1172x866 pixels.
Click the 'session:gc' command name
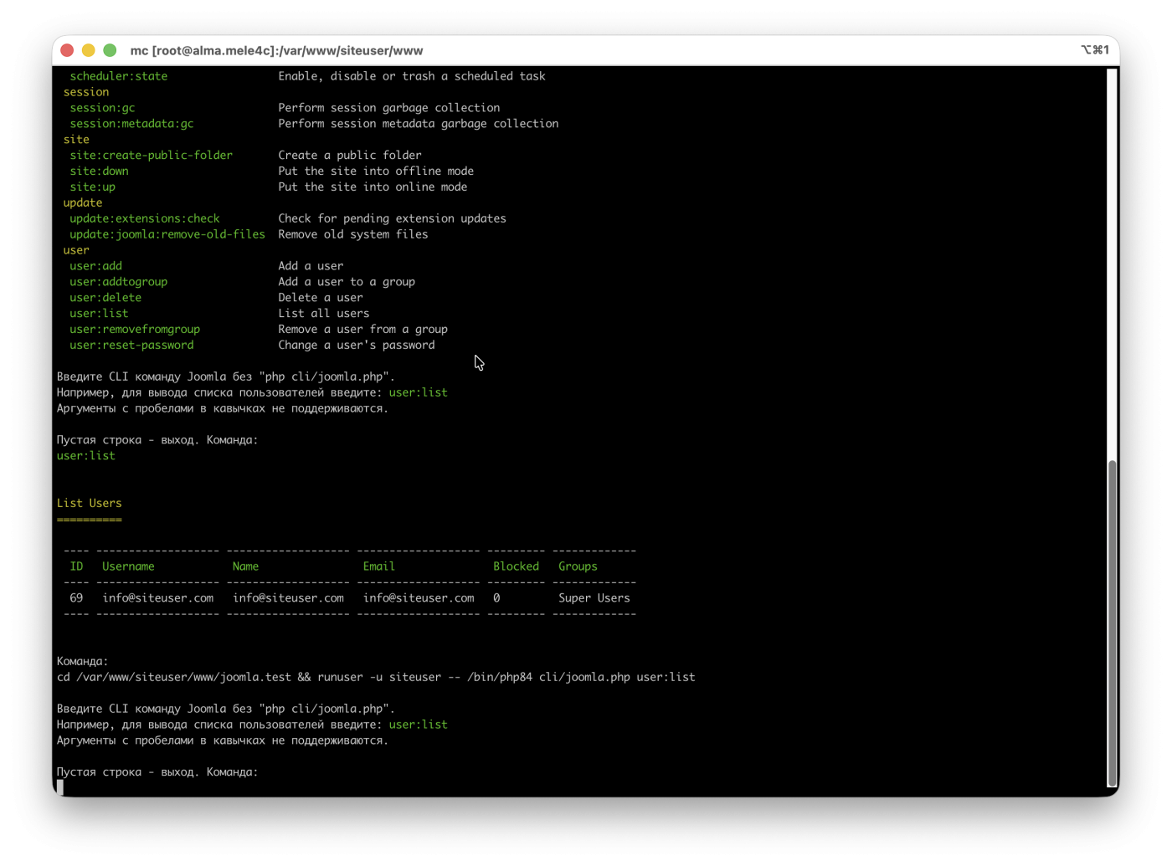coord(102,108)
